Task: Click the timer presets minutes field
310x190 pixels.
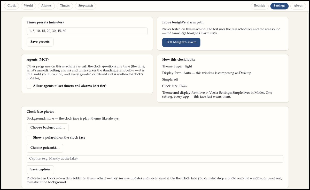Action: click(x=87, y=31)
